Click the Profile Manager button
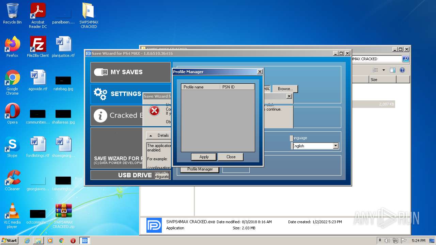436x245 pixels. pos(200,169)
